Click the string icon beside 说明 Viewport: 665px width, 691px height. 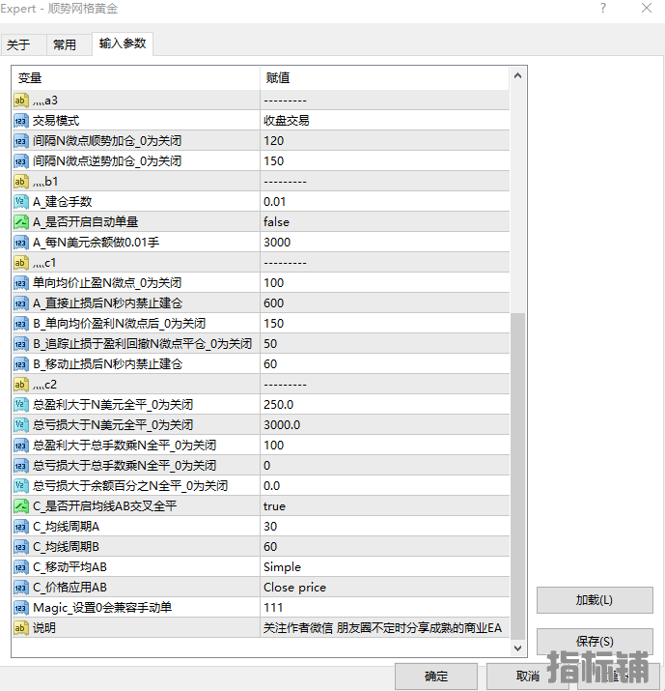pos(20,628)
